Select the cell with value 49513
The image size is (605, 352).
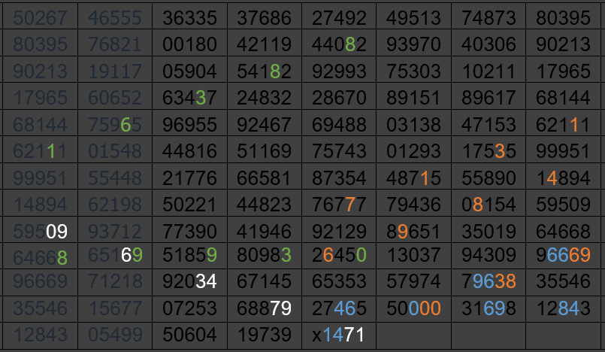click(413, 17)
